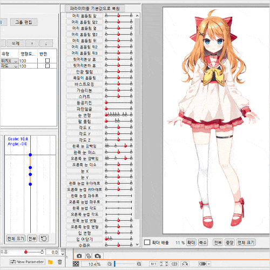The width and height of the screenshot is (270, 270).
Task: Click 중앙 button in the preview controls
Action: click(230, 242)
